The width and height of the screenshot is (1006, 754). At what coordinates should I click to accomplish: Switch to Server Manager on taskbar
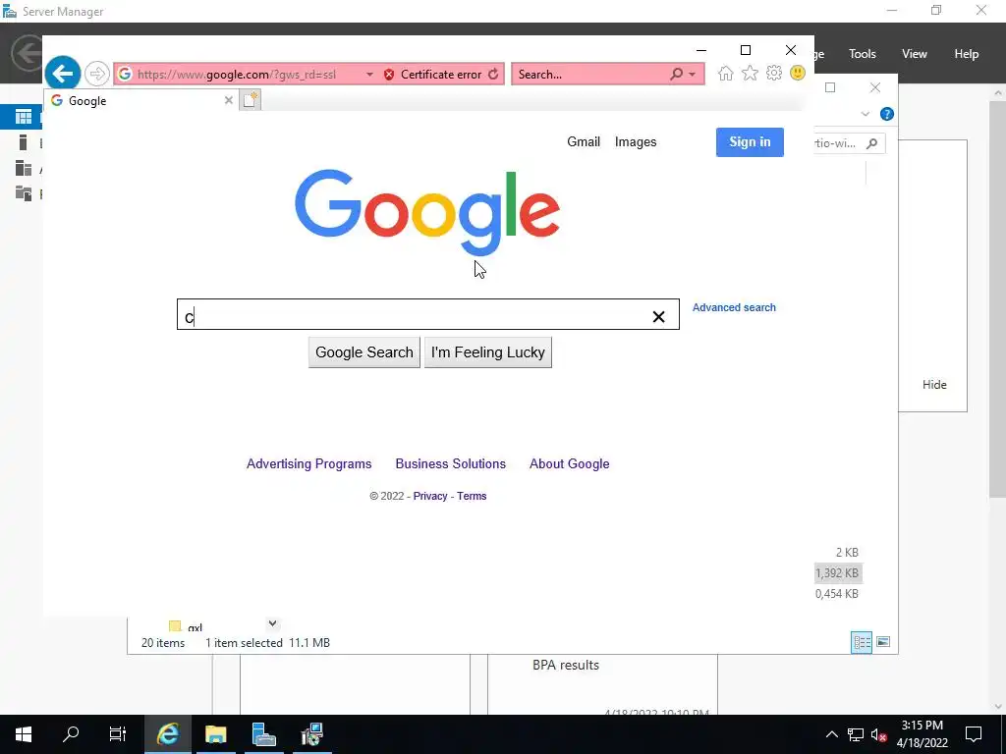263,734
